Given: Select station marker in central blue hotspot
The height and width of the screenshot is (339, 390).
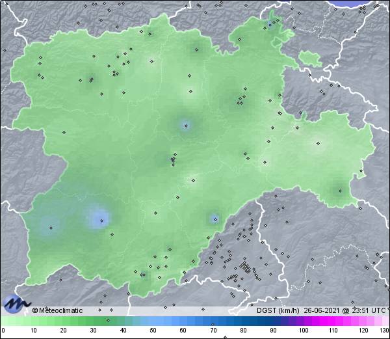Looking at the screenshot, I should point(187,126).
